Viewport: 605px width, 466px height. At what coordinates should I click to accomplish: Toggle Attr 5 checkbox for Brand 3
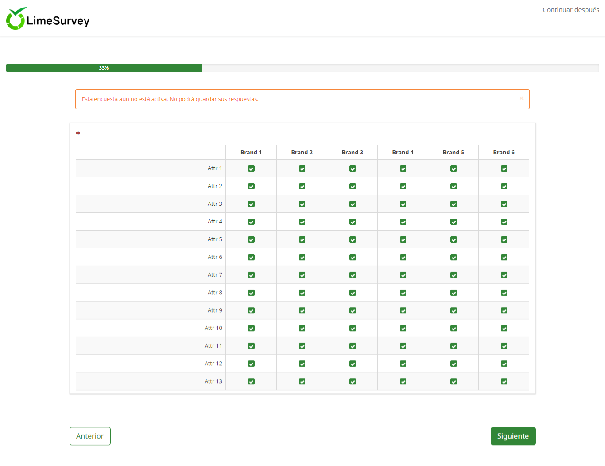pos(353,239)
